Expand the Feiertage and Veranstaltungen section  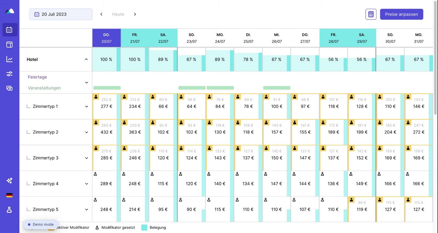point(87,83)
